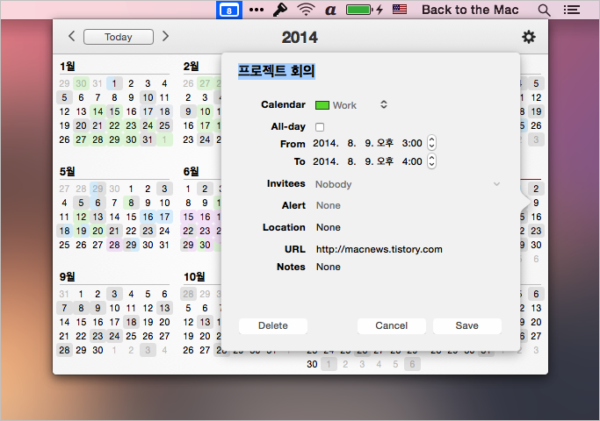Image resolution: width=600 pixels, height=421 pixels.
Task: Open the key-shaped menu bar icon
Action: (x=280, y=10)
